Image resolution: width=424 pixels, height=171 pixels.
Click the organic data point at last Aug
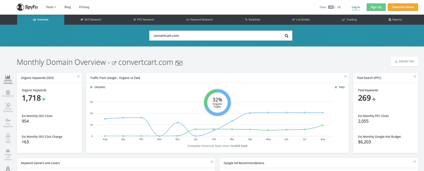[x=323, y=125]
